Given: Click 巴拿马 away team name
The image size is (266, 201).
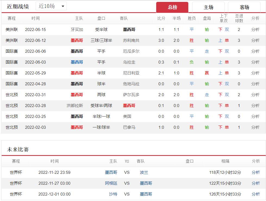Looking at the screenshot, I should (129, 127).
